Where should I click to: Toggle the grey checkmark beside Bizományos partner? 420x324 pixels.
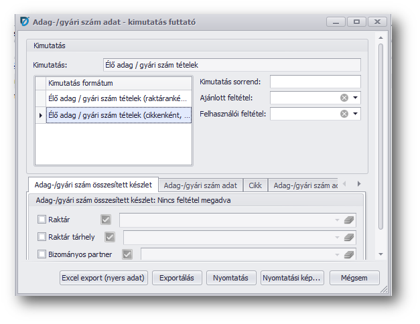click(x=127, y=254)
